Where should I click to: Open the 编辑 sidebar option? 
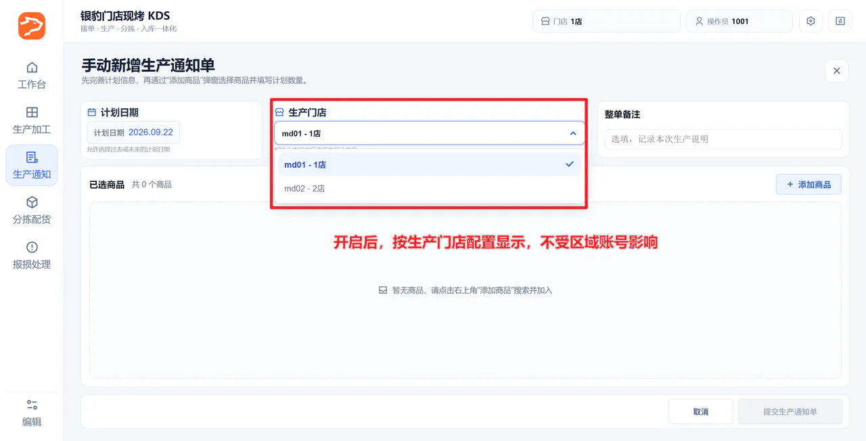[x=32, y=413]
